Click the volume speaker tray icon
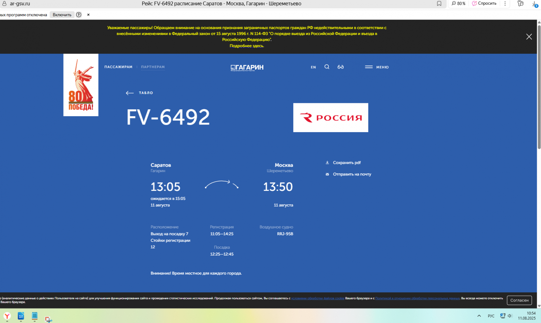 point(510,316)
